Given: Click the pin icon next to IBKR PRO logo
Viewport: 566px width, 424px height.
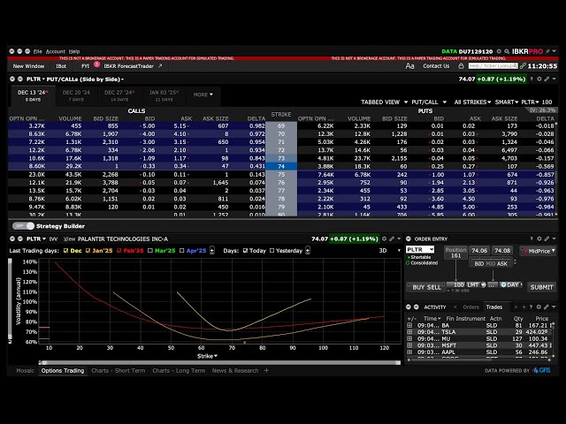Looking at the screenshot, I should click(547, 51).
